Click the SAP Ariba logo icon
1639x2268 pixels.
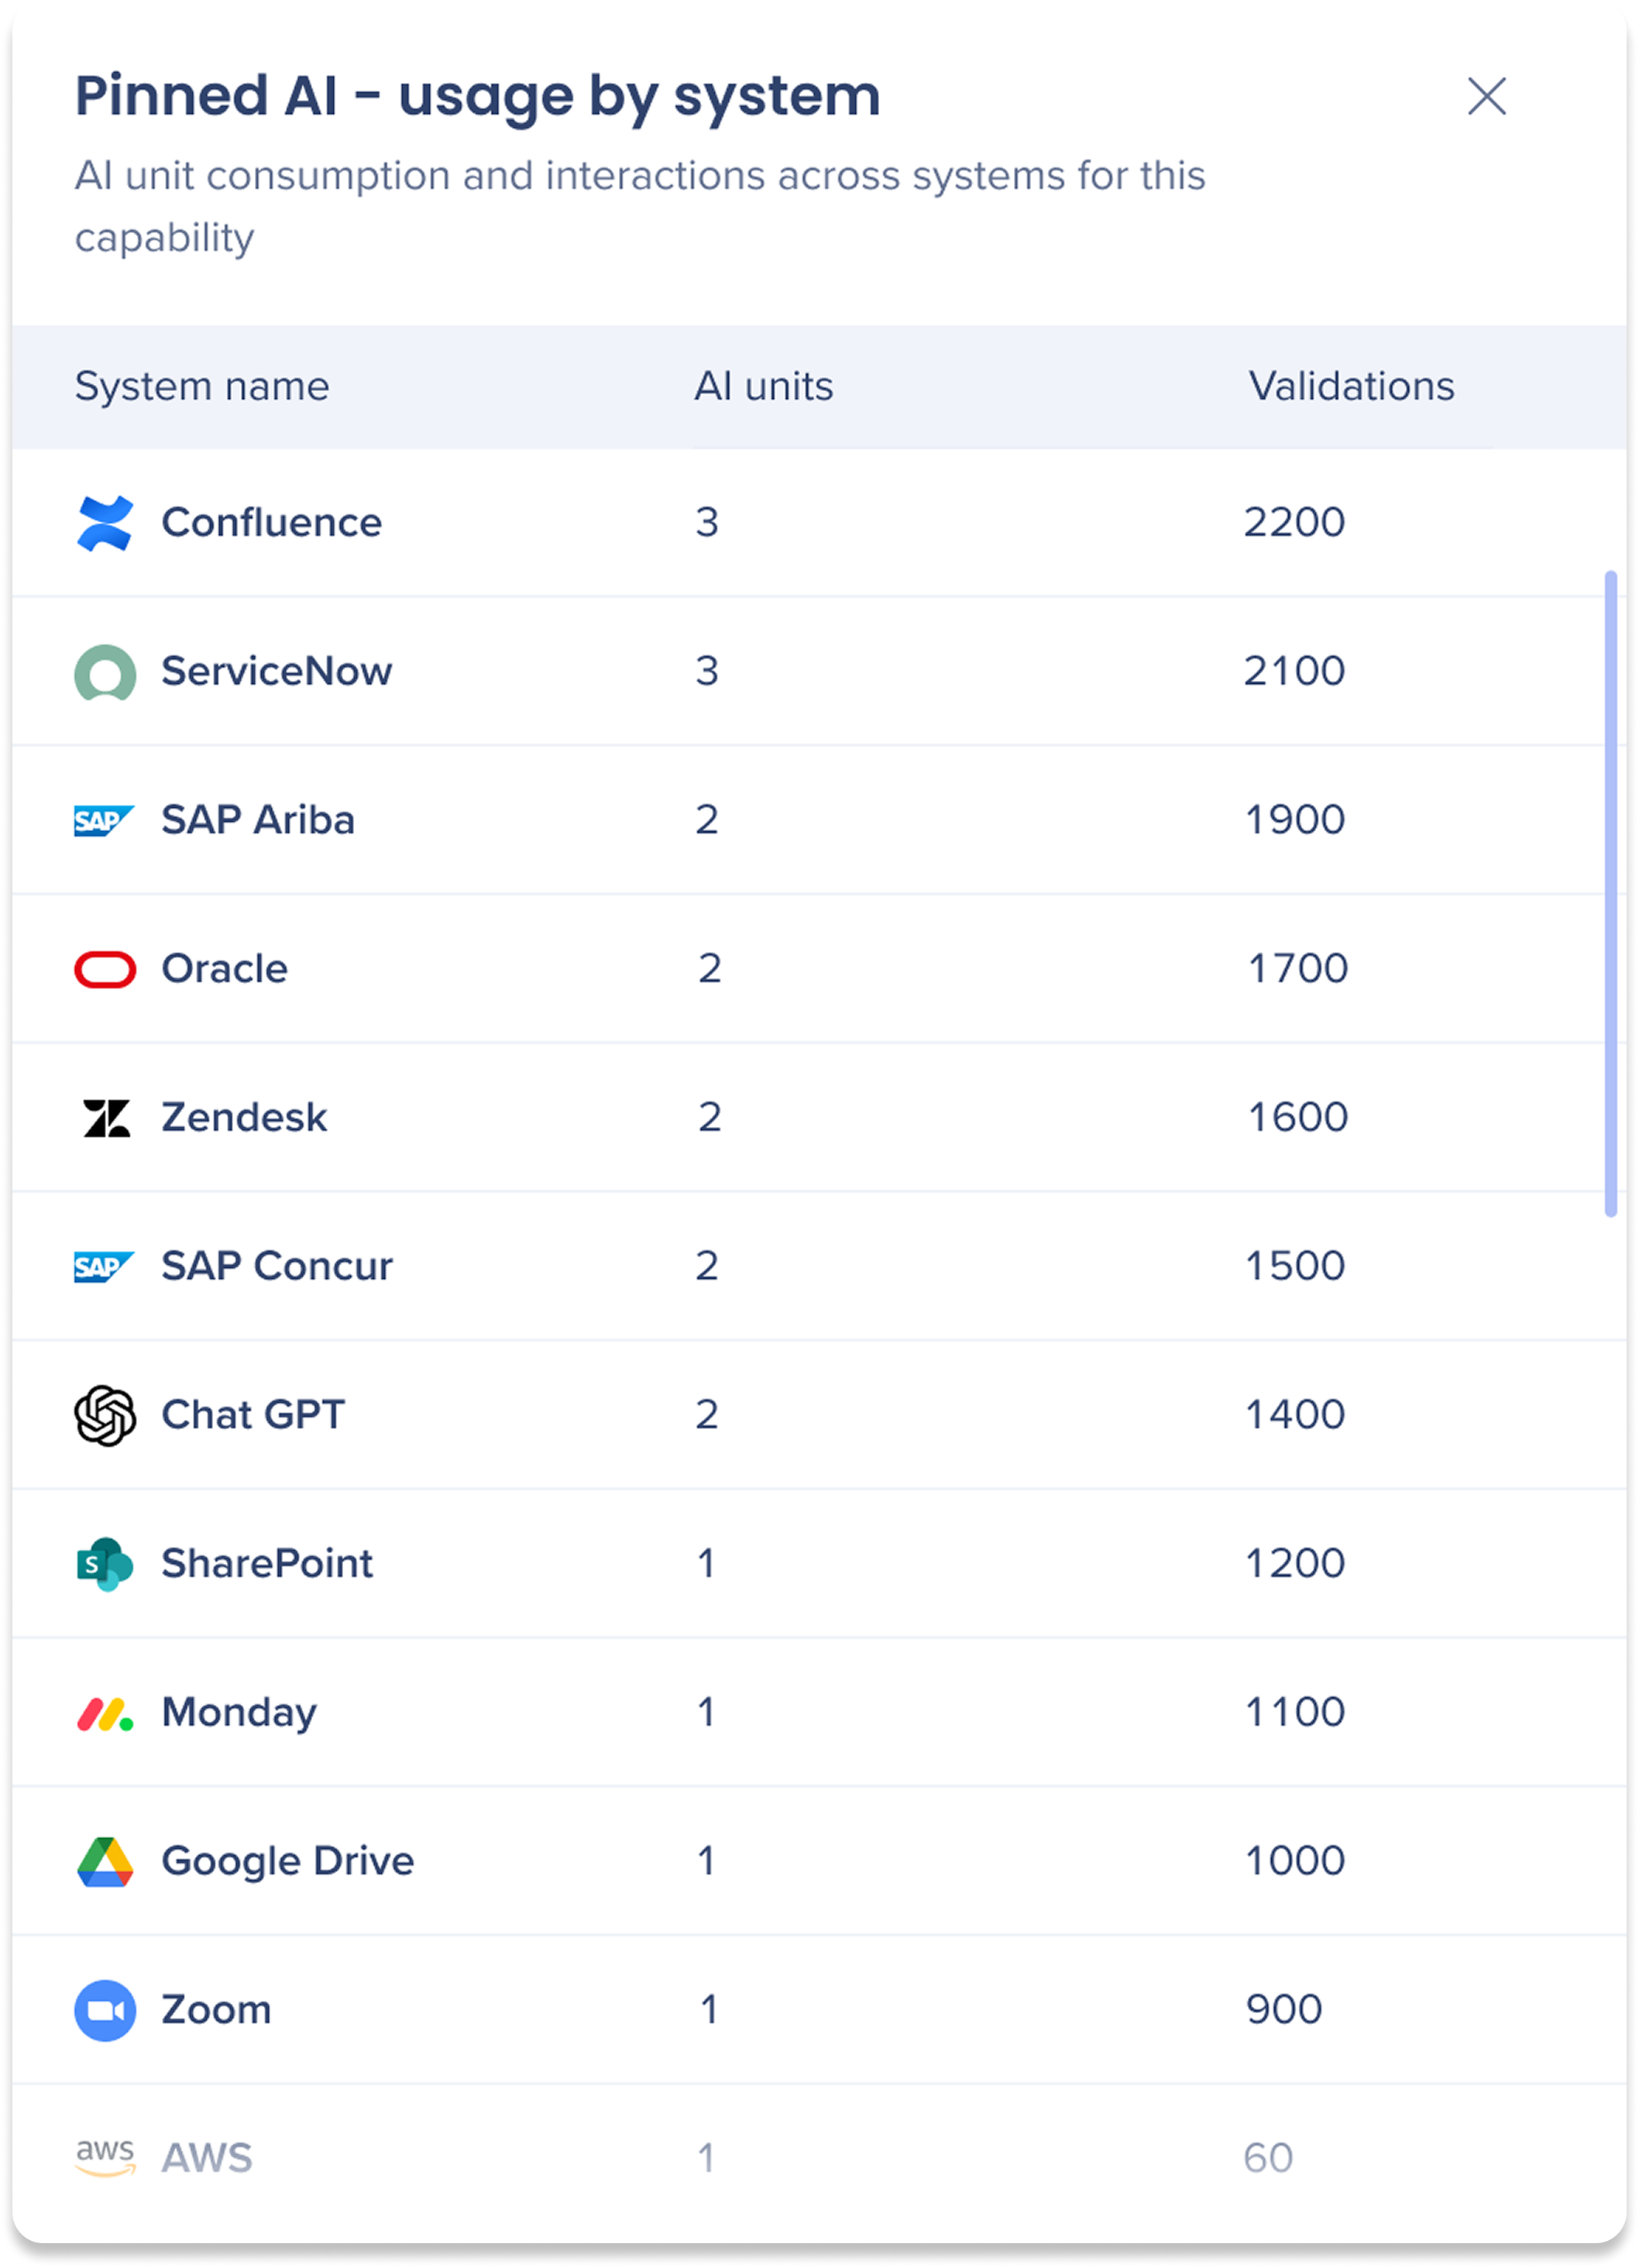tap(104, 821)
